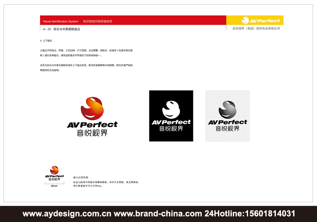Select paragraph starting '为适应不同场合'
317x222 pixels.
(x=86, y=53)
